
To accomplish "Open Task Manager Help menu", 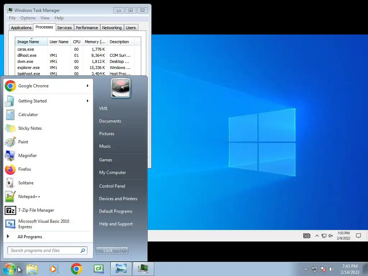I will [x=59, y=18].
